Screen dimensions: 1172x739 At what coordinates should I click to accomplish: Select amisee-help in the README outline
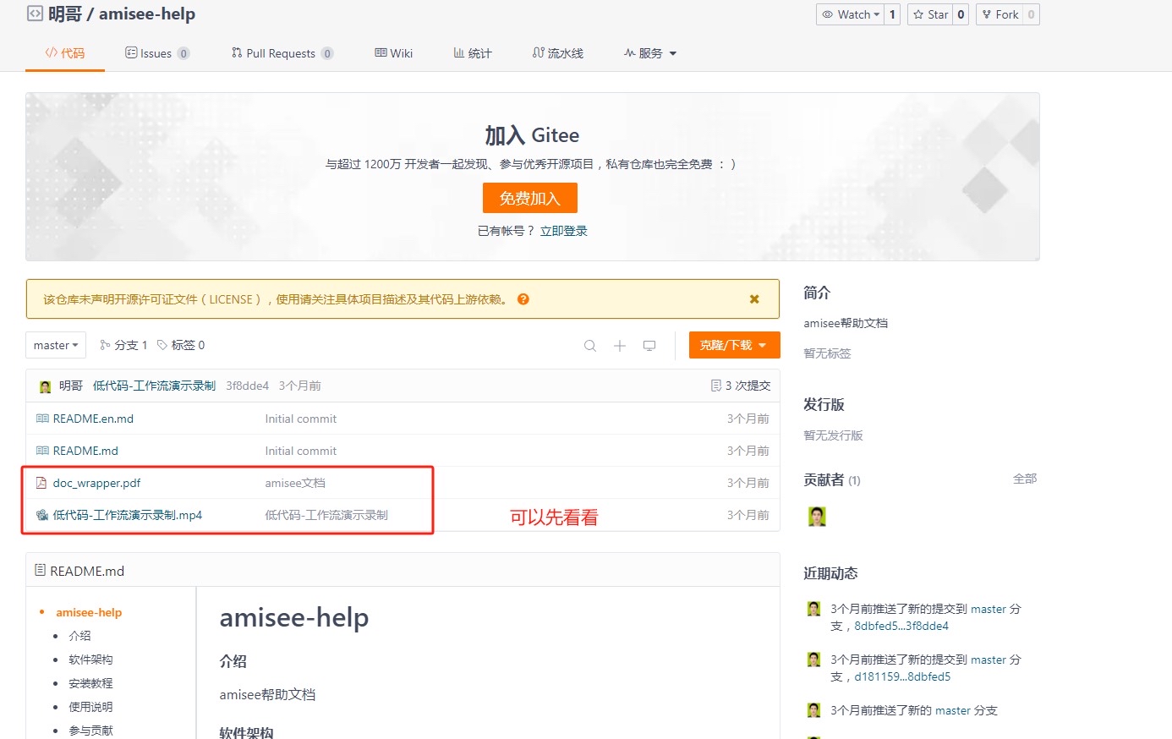pos(89,612)
